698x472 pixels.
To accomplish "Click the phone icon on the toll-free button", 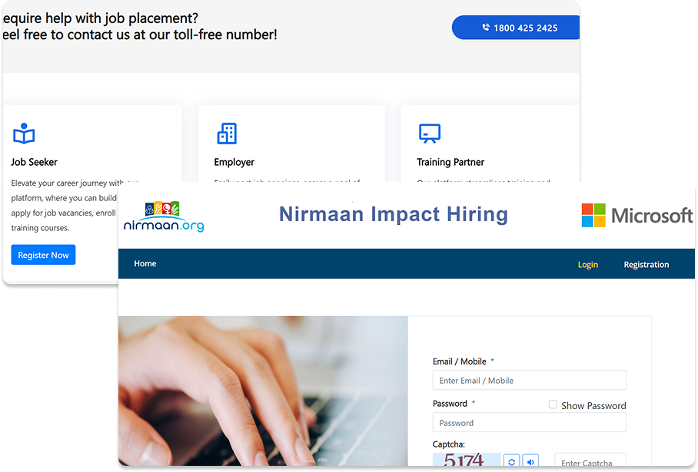I will pos(485,27).
